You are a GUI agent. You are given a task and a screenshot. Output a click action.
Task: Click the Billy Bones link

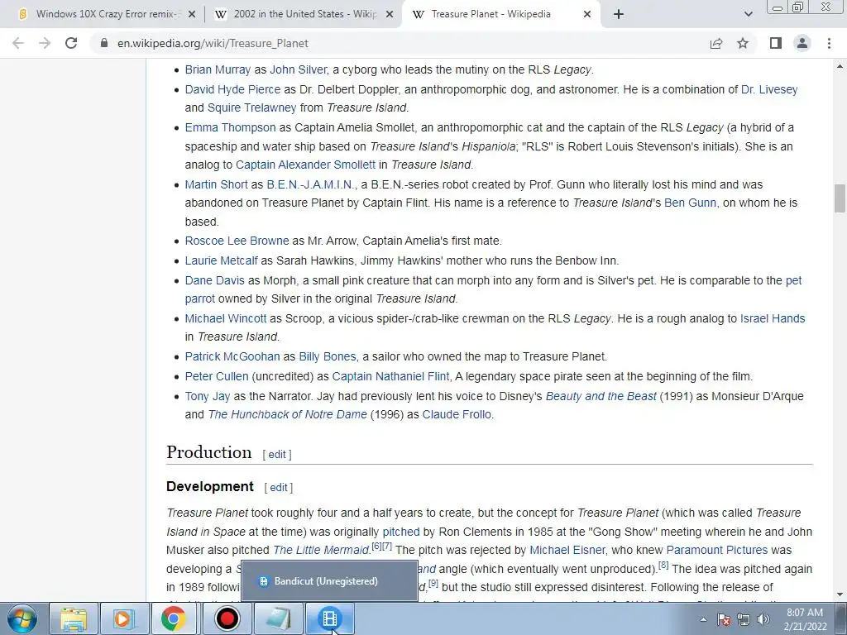[x=328, y=357]
